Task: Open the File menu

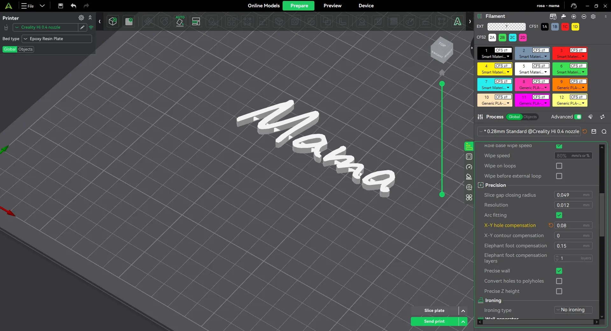Action: pos(28,6)
